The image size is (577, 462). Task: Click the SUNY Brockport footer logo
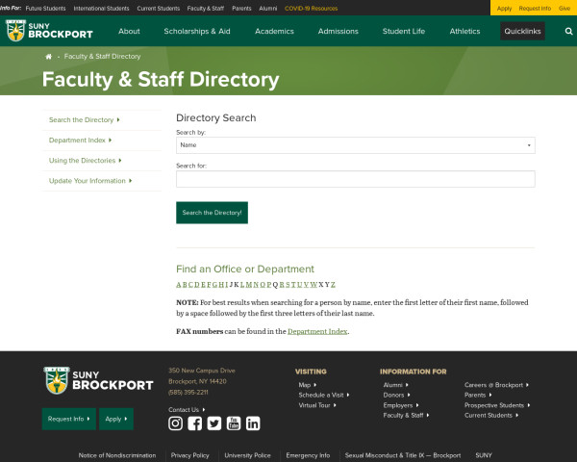tap(98, 380)
